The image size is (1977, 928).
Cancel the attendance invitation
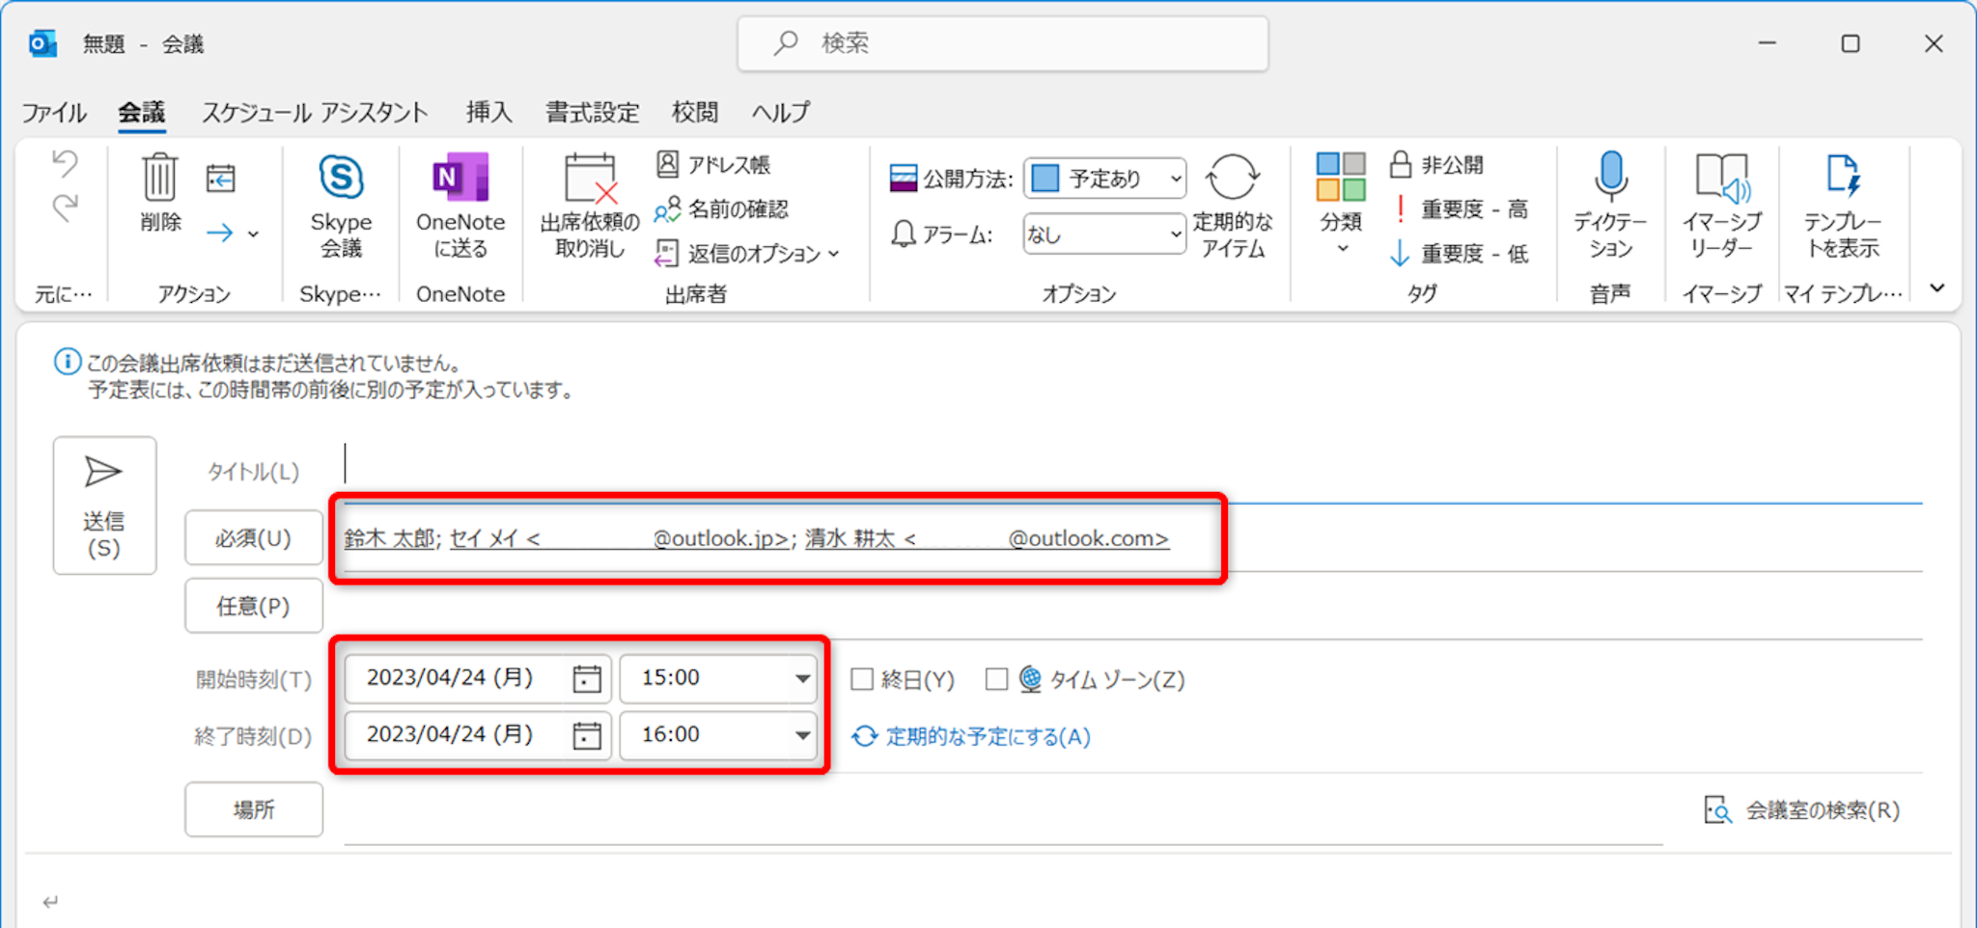590,205
